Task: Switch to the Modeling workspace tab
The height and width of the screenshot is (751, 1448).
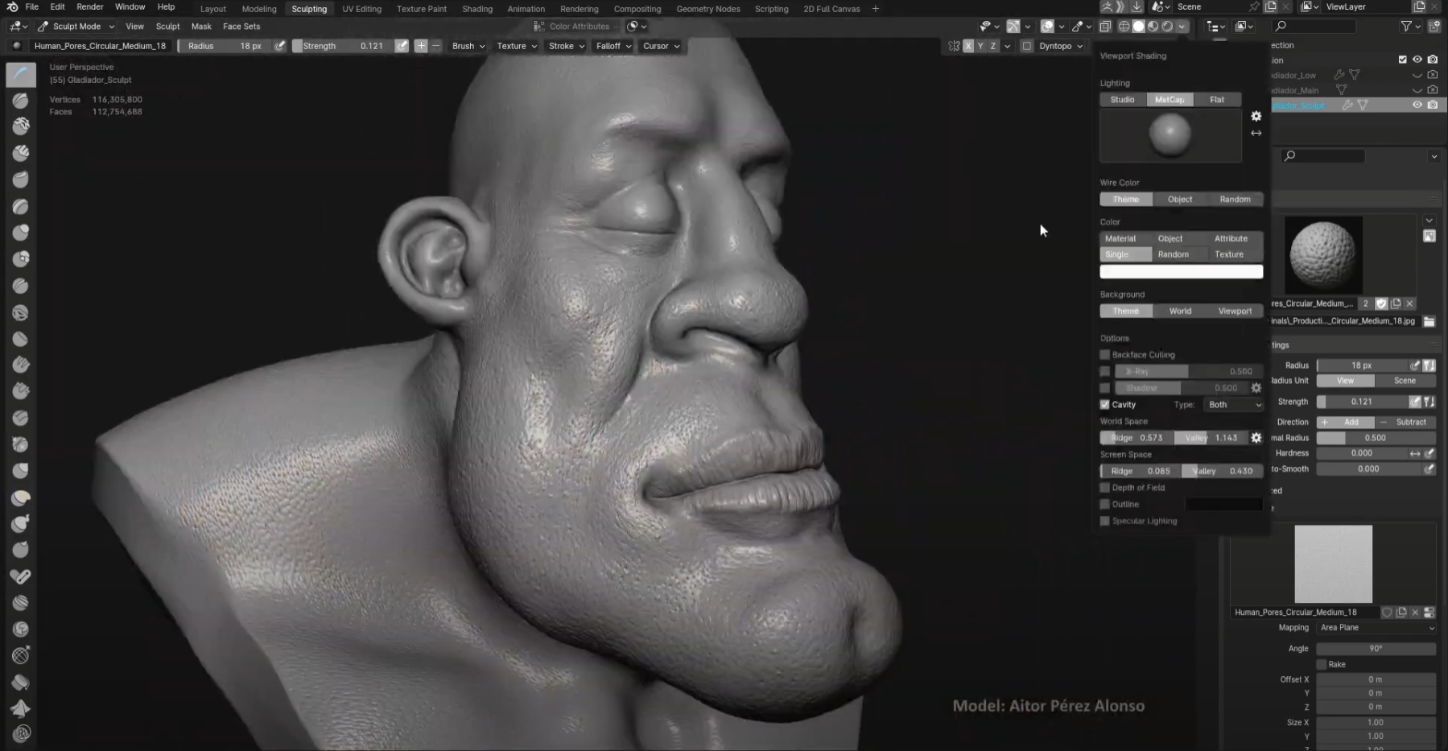Action: (x=259, y=9)
